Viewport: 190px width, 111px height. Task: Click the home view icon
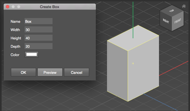pyautogui.click(x=184, y=6)
